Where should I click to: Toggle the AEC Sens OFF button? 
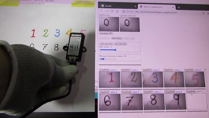[x=106, y=44]
